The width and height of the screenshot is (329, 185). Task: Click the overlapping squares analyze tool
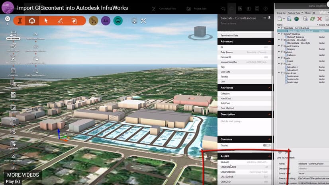tap(74, 21)
